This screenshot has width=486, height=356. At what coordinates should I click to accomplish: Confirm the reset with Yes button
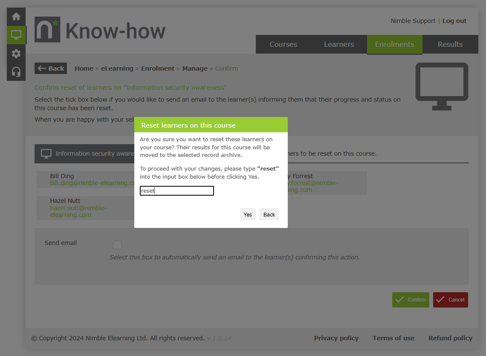tap(248, 214)
